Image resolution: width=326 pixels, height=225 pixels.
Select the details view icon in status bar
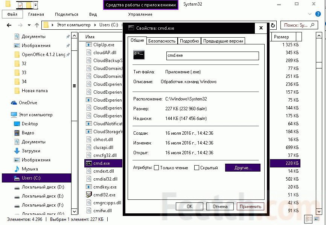pyautogui.click(x=308, y=219)
